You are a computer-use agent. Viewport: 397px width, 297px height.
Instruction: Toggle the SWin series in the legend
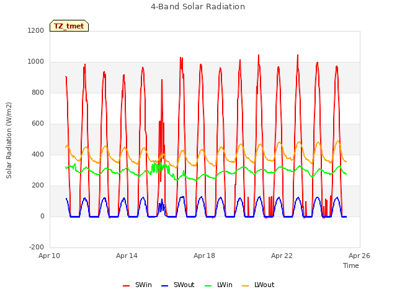138,285
